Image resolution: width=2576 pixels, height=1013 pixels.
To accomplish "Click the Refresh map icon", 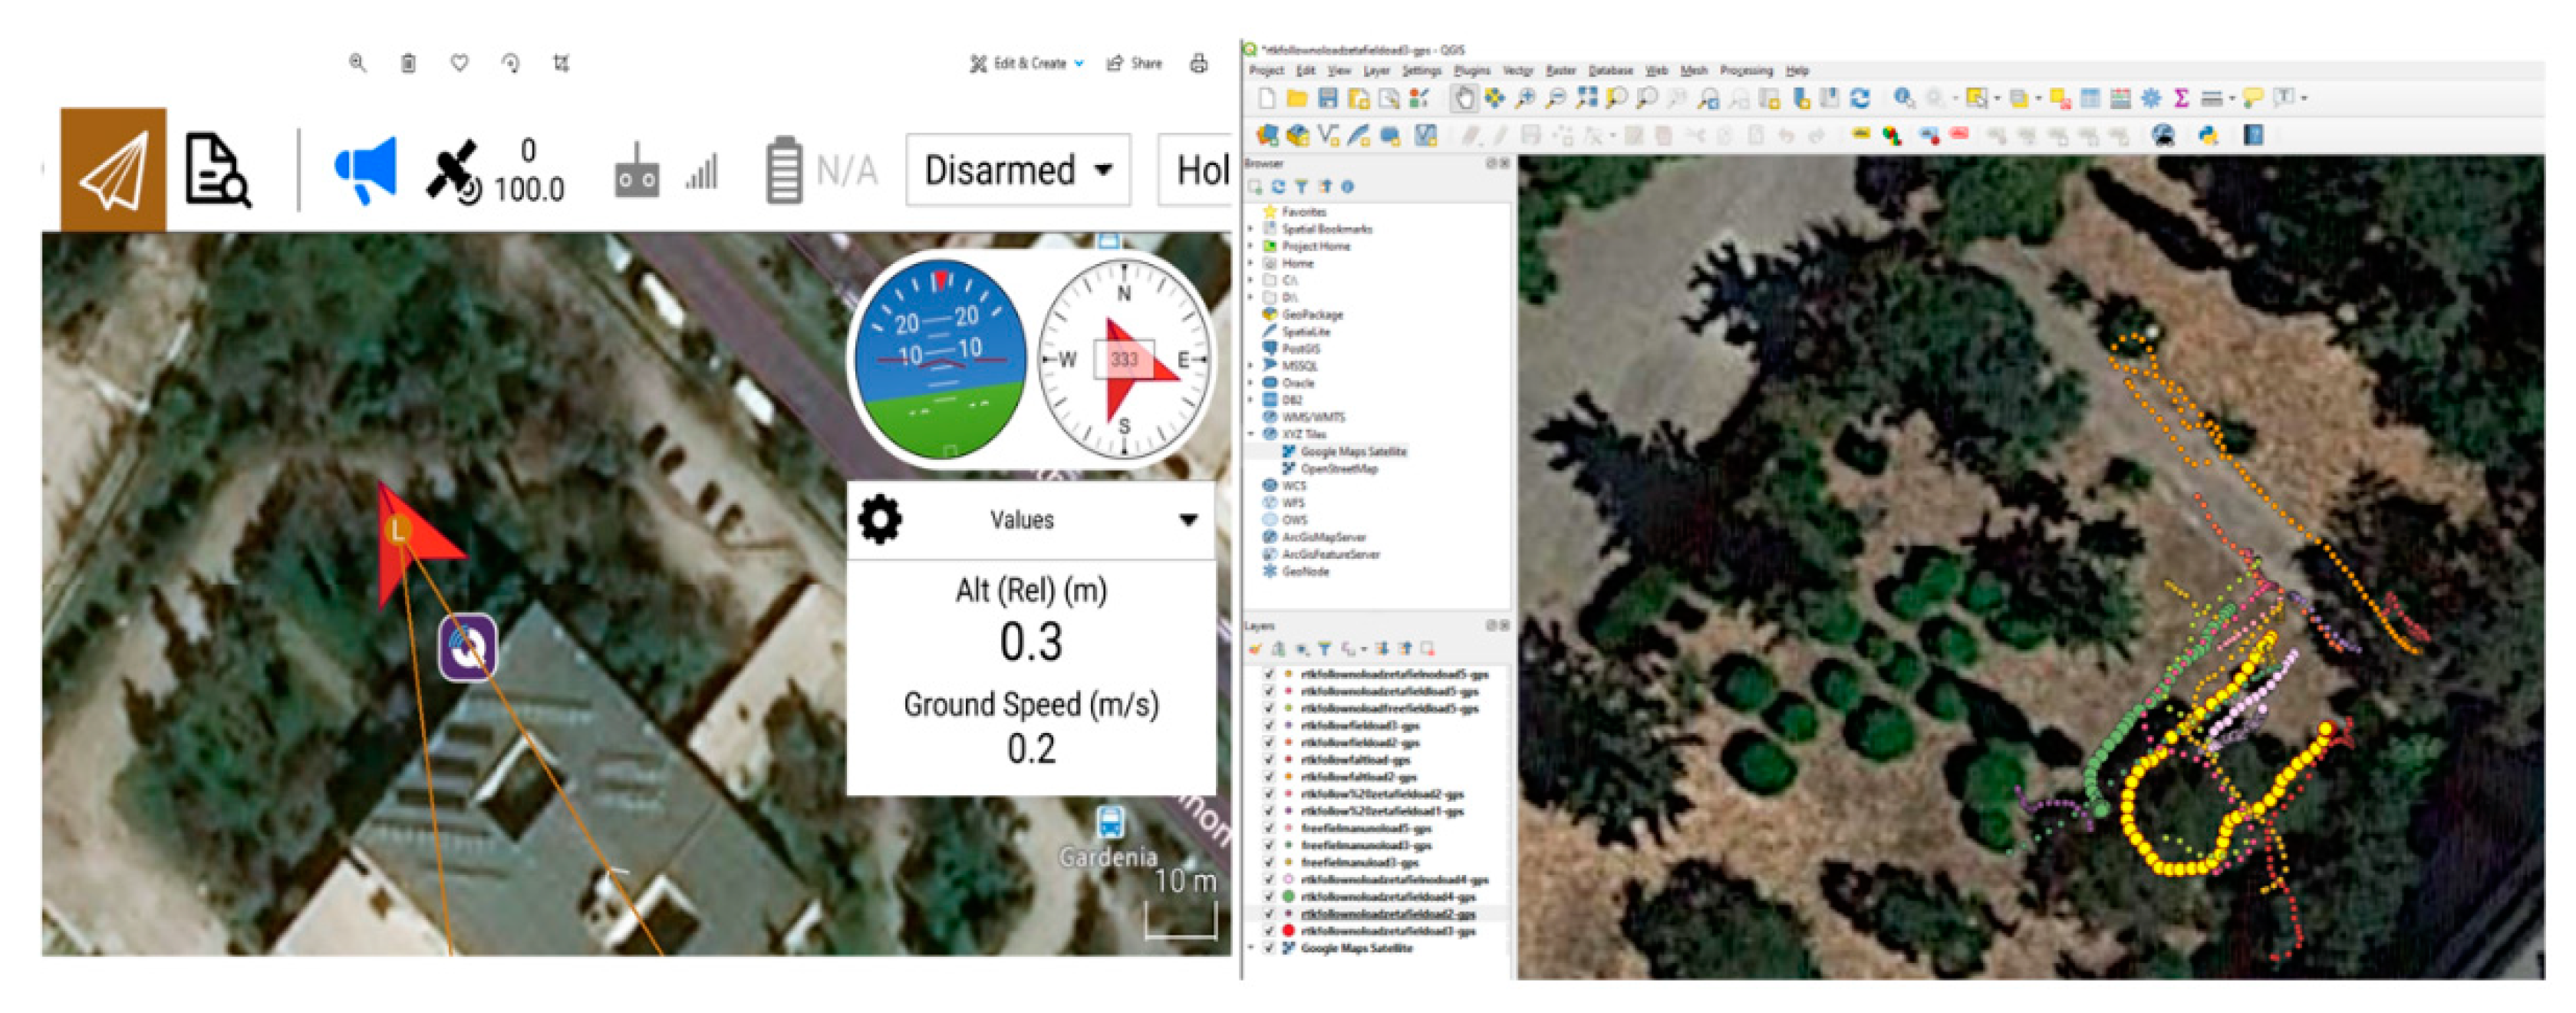I will coord(1860,98).
